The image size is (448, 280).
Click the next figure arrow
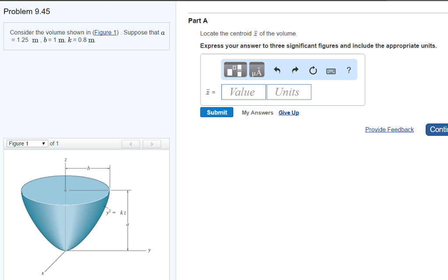click(x=151, y=143)
